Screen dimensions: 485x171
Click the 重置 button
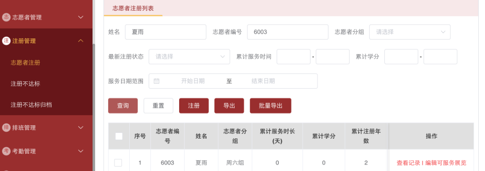click(x=159, y=106)
